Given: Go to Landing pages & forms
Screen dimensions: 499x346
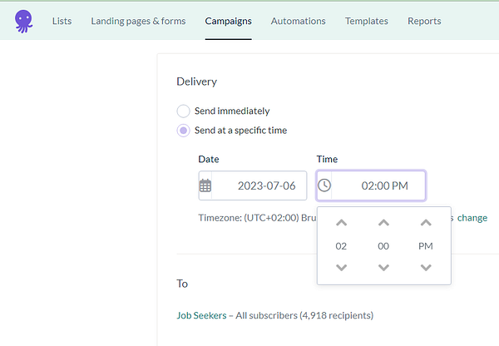Looking at the screenshot, I should 138,21.
